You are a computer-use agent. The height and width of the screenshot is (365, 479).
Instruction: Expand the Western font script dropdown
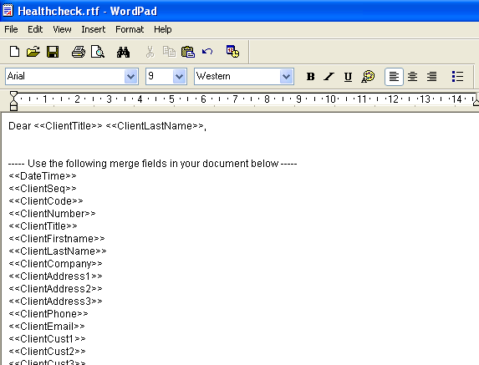pyautogui.click(x=286, y=76)
